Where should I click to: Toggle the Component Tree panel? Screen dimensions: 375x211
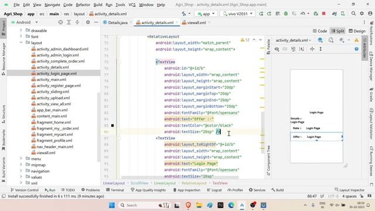(268, 161)
